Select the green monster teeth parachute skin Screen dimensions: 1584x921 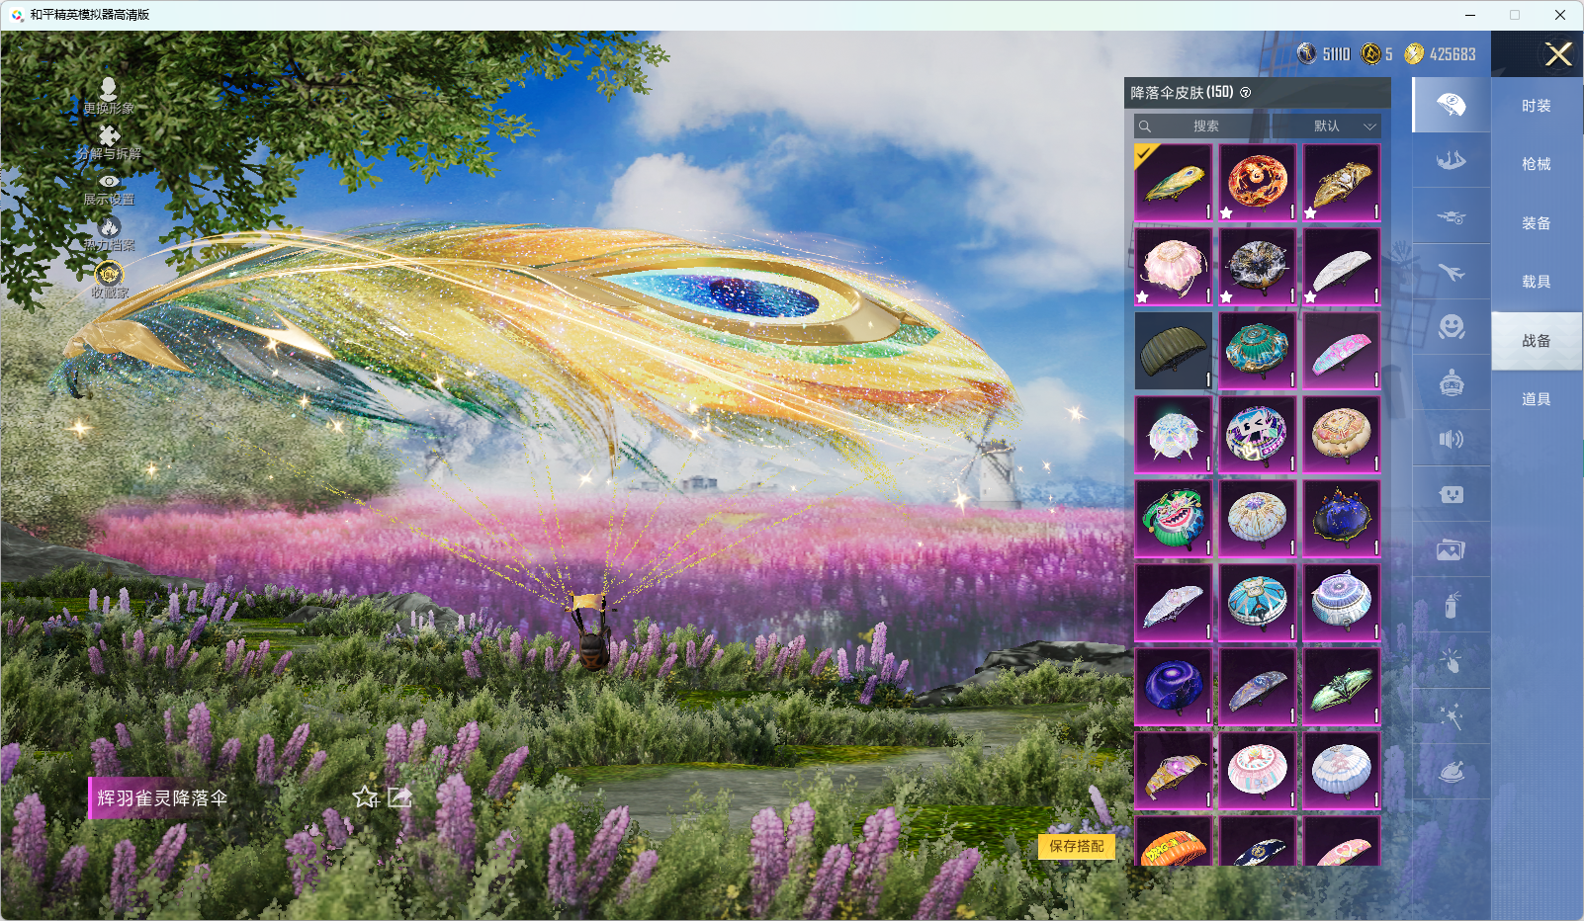tap(1174, 519)
